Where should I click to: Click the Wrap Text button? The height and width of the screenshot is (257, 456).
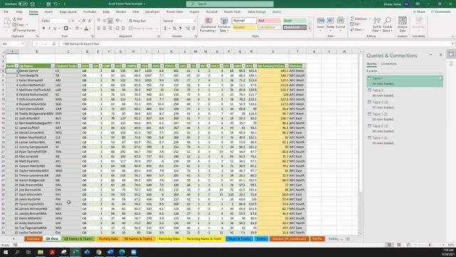138,21
